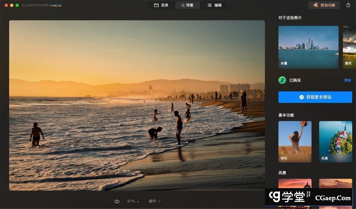Open the 特写 preset collection
This screenshot has height=209, width=356.
tap(295, 141)
